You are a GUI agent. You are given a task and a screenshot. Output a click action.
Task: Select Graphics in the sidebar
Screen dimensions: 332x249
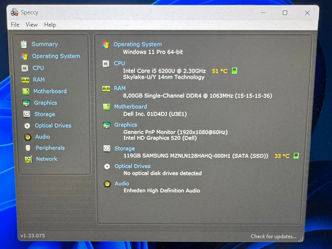point(46,103)
